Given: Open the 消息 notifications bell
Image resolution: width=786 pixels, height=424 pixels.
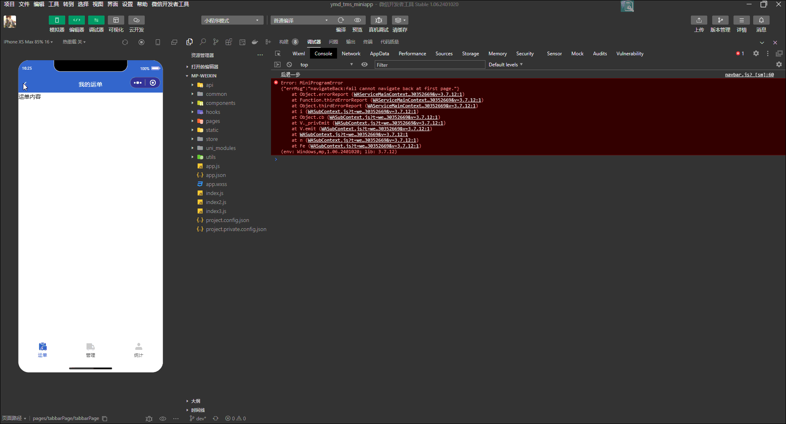Looking at the screenshot, I should [761, 20].
